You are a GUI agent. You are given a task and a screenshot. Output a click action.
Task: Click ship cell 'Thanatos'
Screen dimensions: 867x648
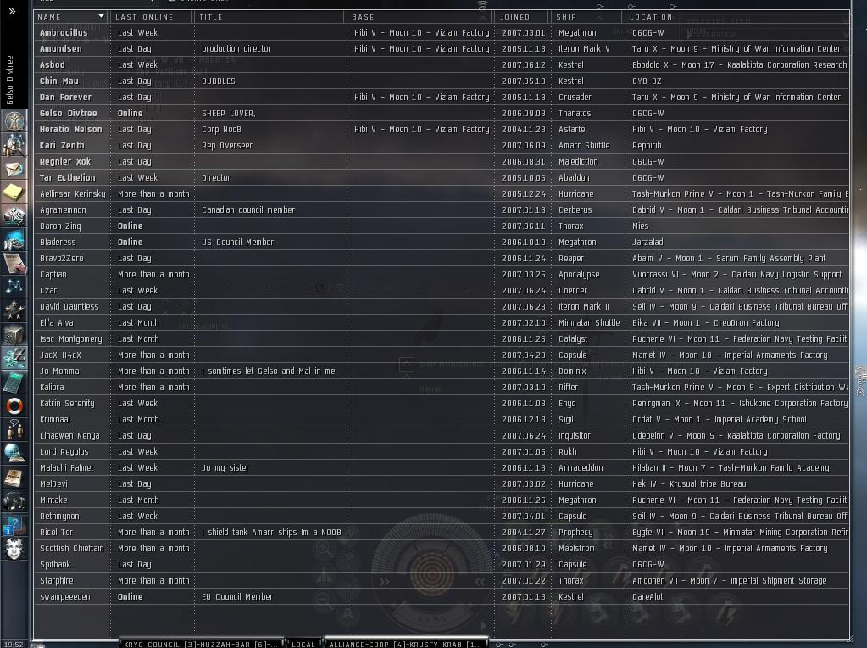point(575,113)
